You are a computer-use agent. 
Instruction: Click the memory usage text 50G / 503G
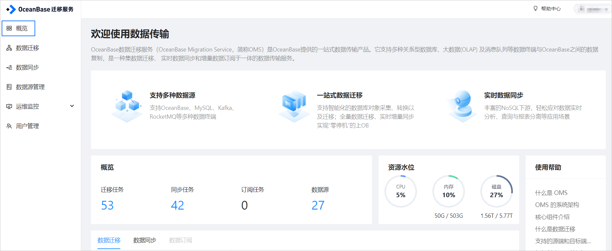tap(449, 216)
